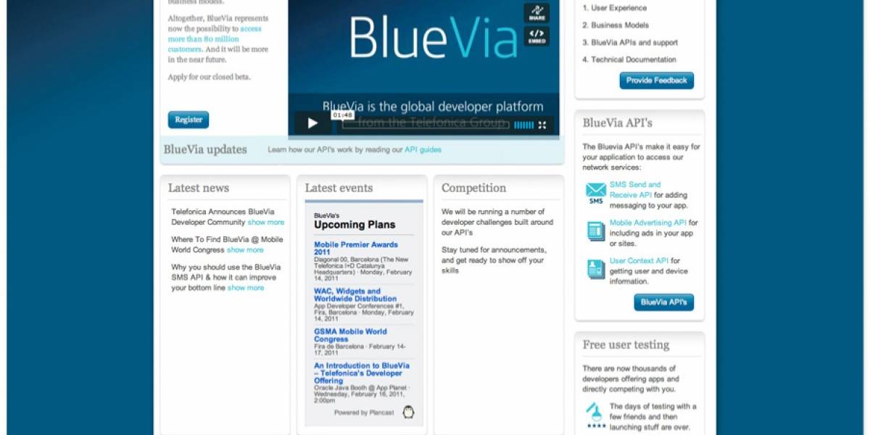Click the Plancast penguin logo
Image resolution: width=870 pixels, height=435 pixels.
point(408,413)
